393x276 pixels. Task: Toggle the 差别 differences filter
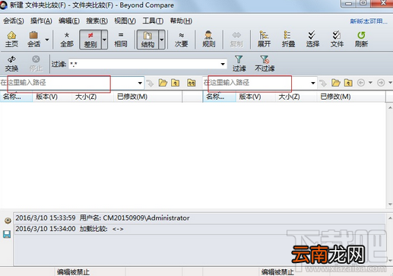90,40
